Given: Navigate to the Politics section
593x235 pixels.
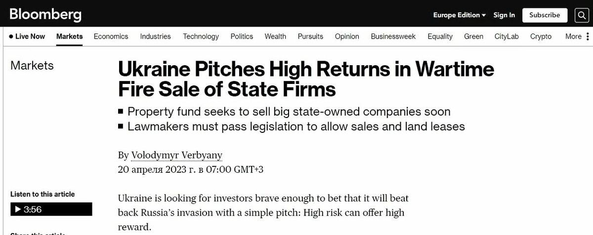Looking at the screenshot, I should [x=242, y=36].
